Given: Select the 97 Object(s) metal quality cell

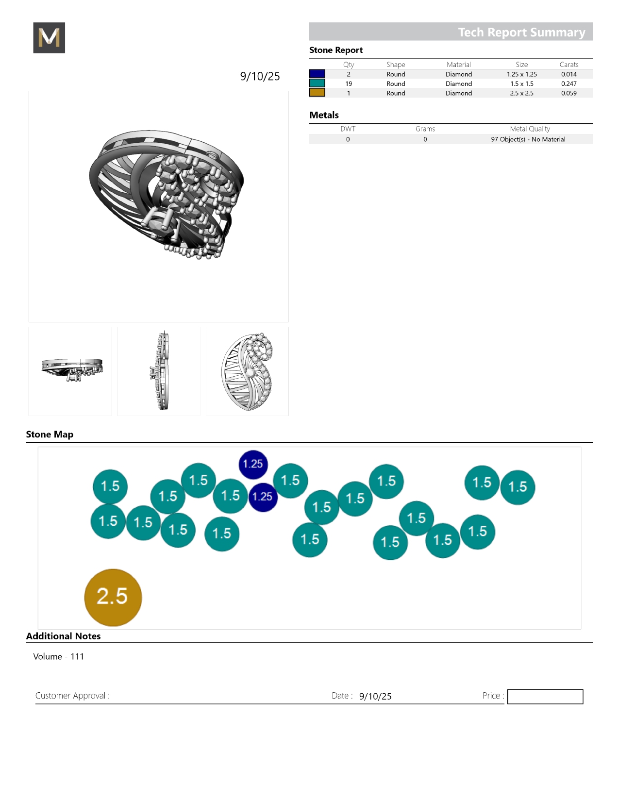Looking at the screenshot, I should point(528,139).
